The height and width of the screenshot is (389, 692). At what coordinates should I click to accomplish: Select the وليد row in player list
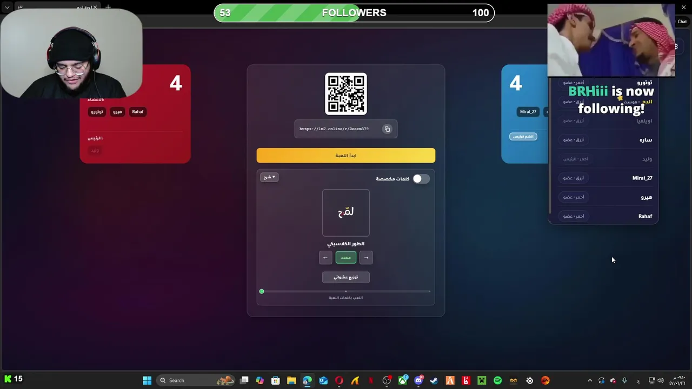pos(604,159)
